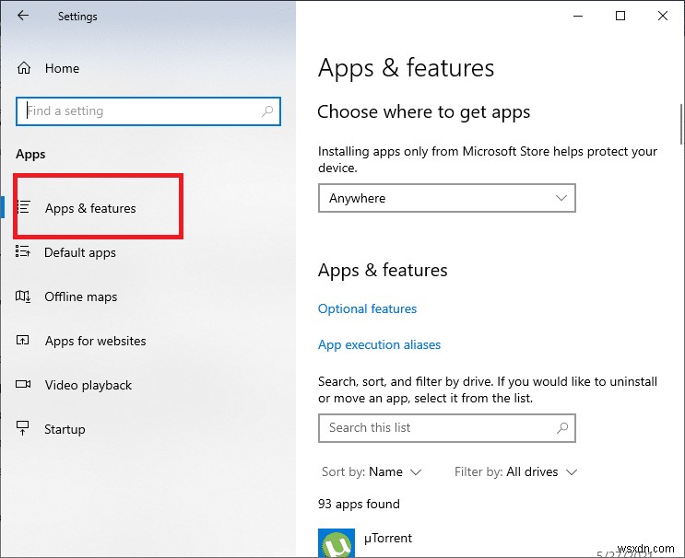The image size is (685, 558).
Task: Open App execution aliases link
Action: 379,344
